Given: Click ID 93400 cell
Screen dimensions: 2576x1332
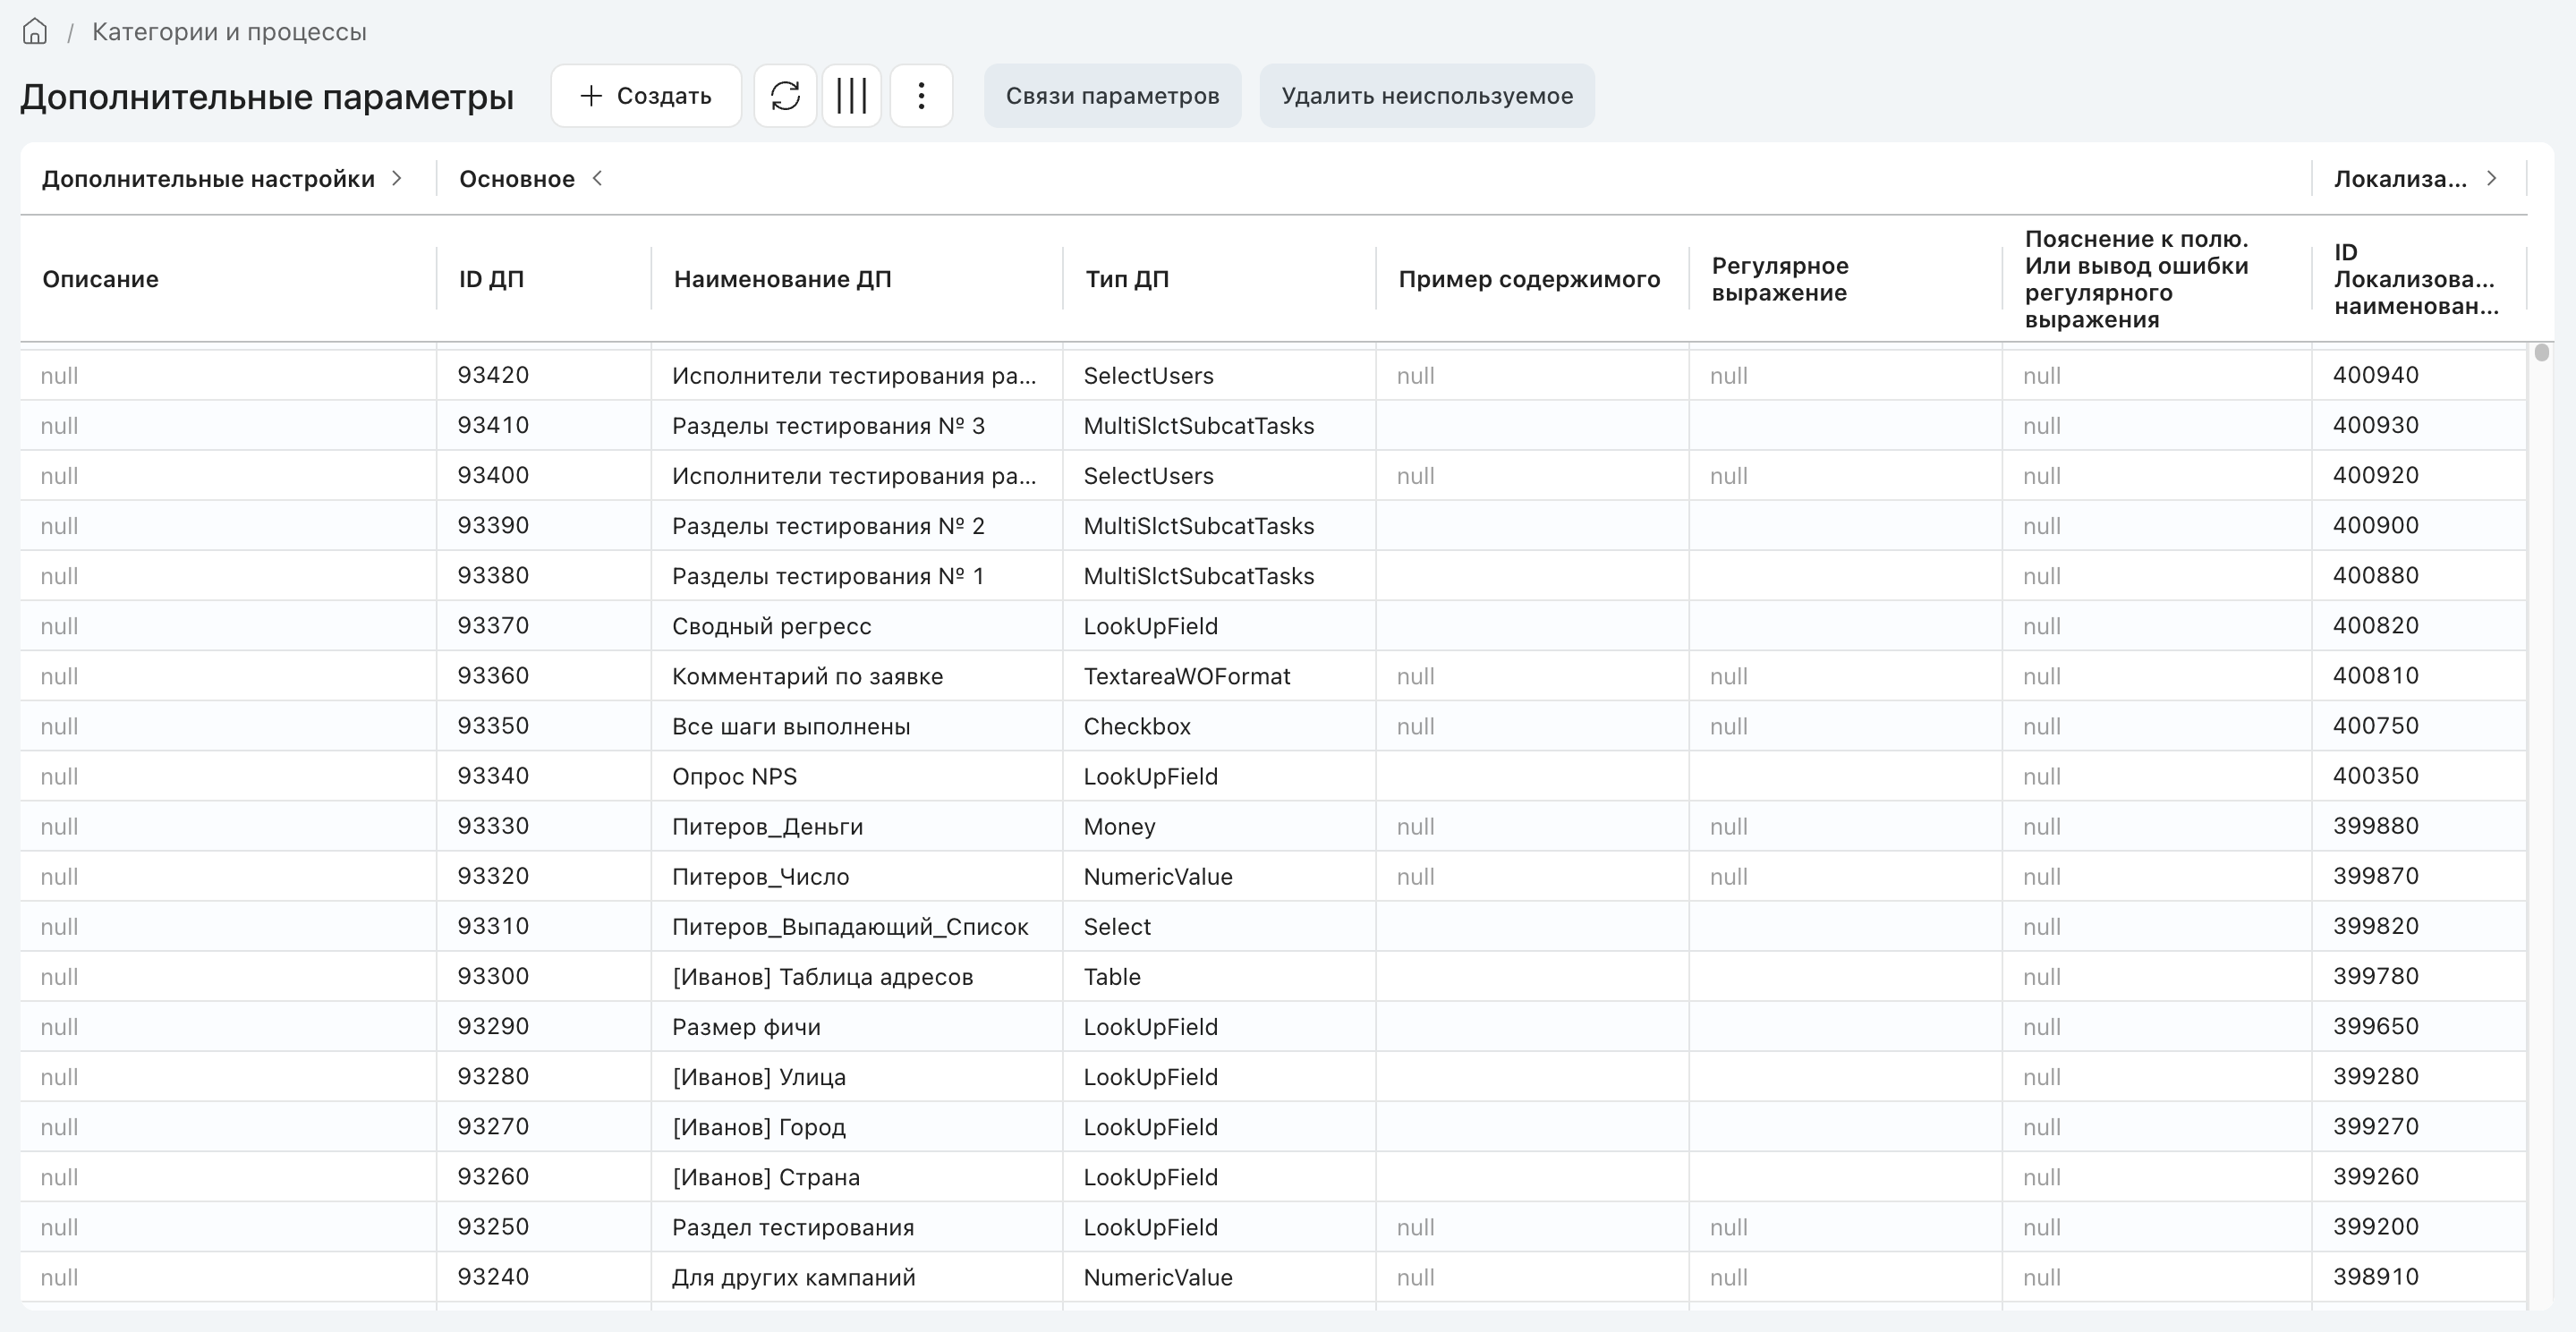Looking at the screenshot, I should 544,475.
